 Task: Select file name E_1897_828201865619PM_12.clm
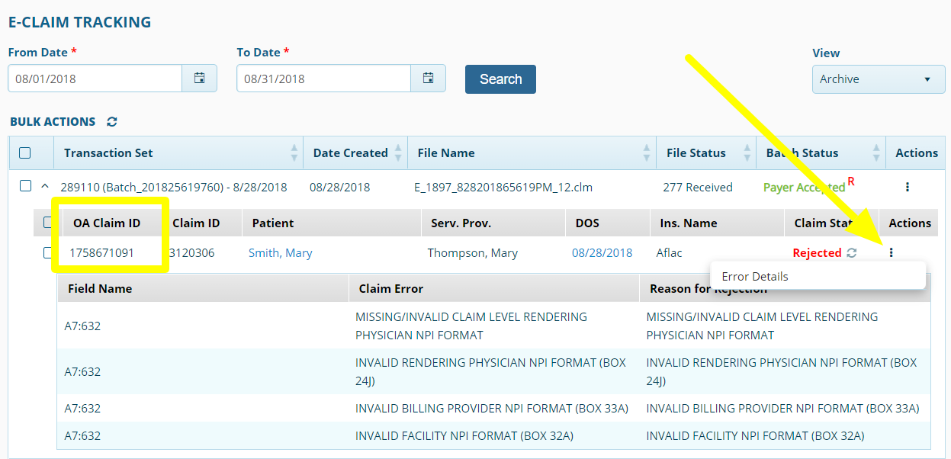[503, 188]
